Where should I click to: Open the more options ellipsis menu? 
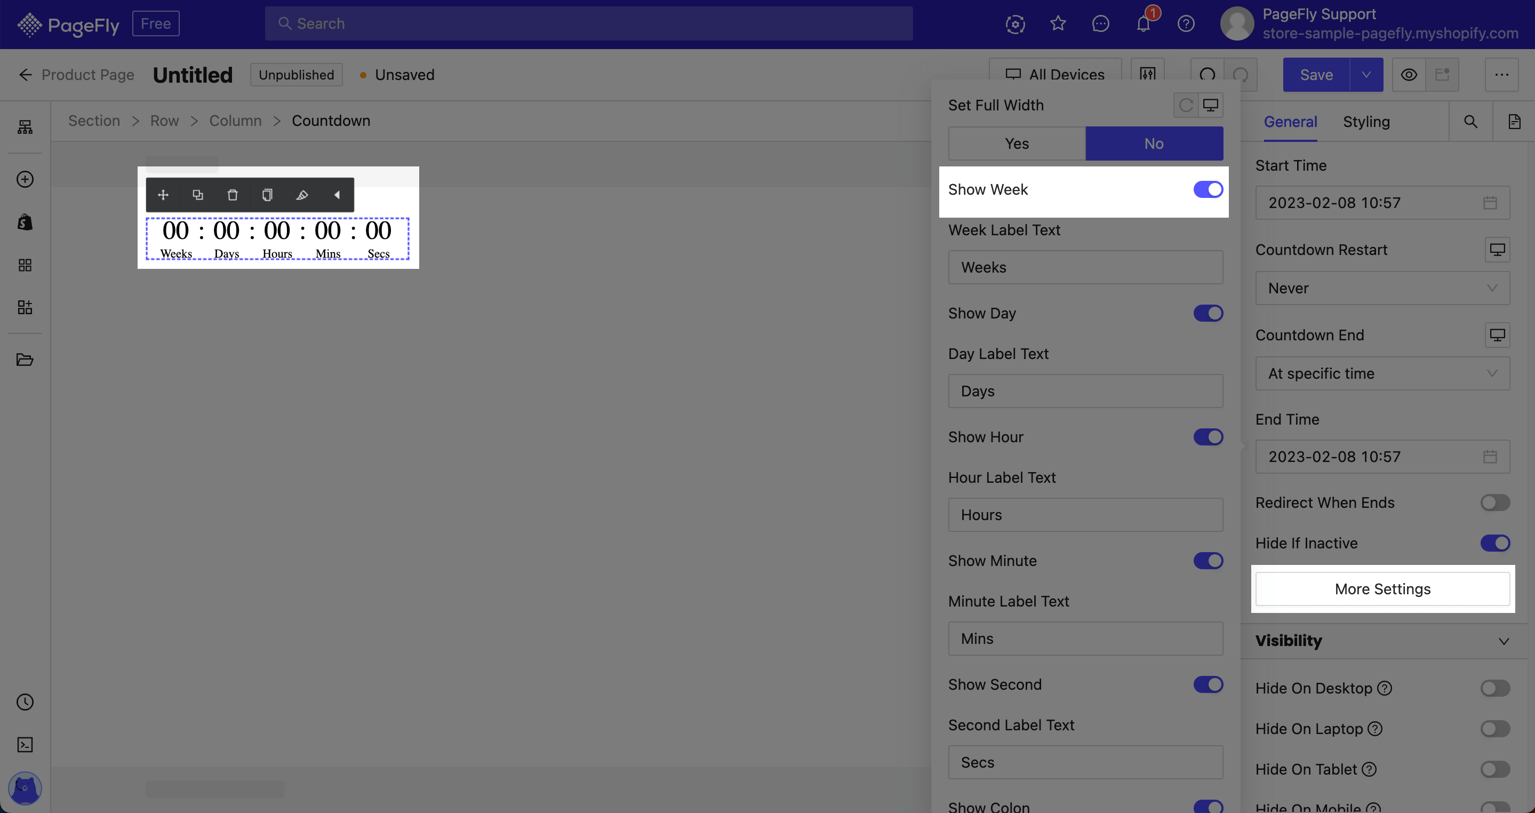(x=1501, y=75)
